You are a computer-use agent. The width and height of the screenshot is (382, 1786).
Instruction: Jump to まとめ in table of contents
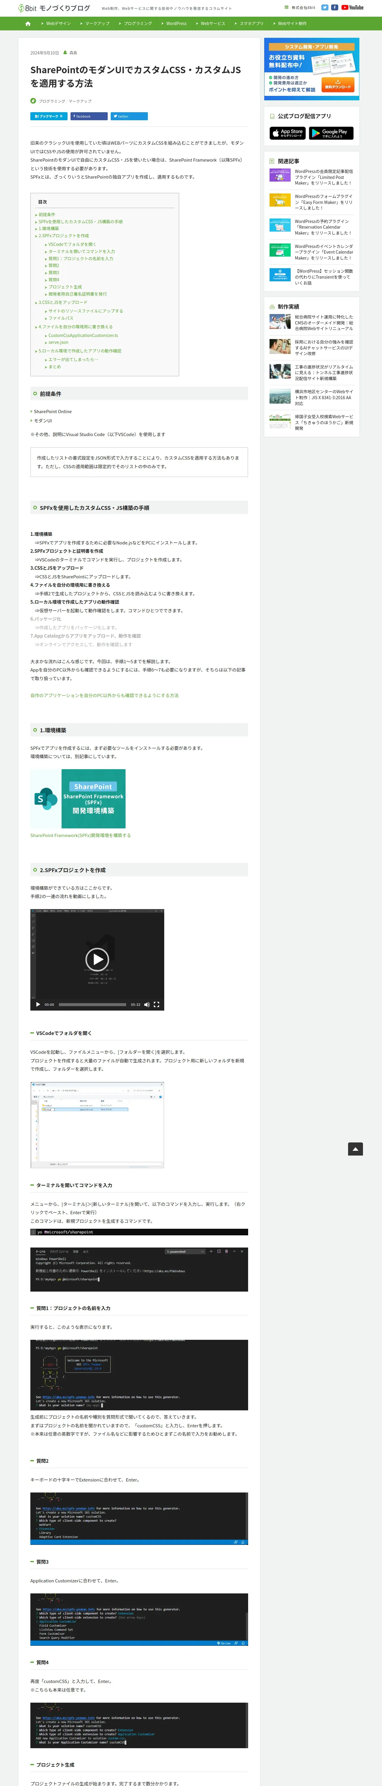(x=54, y=367)
